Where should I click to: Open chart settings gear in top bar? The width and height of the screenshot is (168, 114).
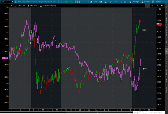coord(110,2)
